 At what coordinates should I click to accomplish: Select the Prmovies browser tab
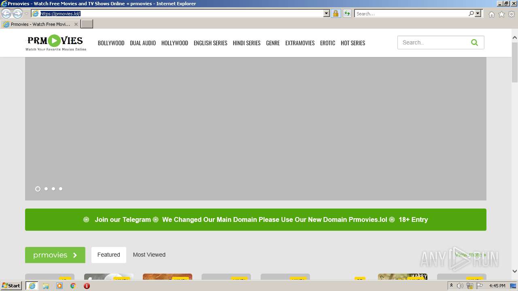(40, 24)
